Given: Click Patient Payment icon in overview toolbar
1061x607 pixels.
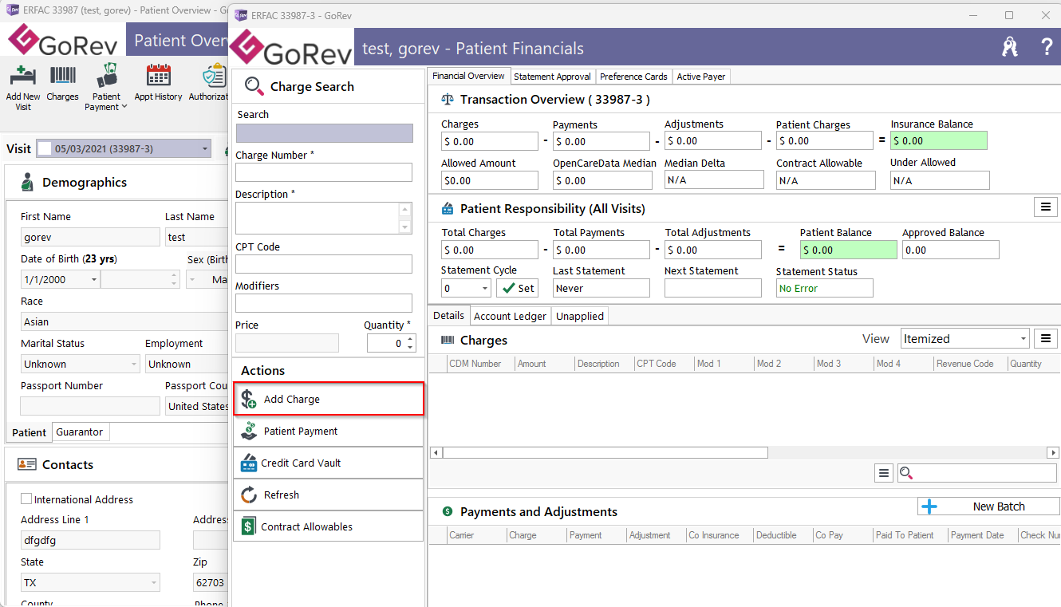Looking at the screenshot, I should tap(107, 77).
